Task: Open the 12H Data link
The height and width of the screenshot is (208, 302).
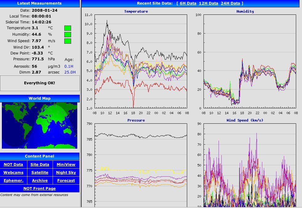Action: tap(208, 3)
